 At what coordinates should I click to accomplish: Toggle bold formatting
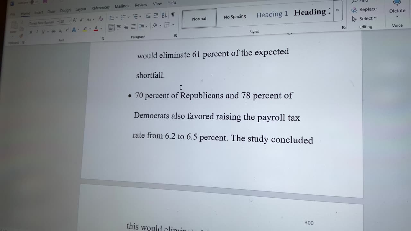tap(31, 32)
